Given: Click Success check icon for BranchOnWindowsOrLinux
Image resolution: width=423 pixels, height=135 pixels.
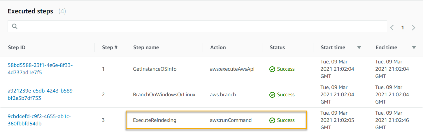Looking at the screenshot, I should [272, 95].
